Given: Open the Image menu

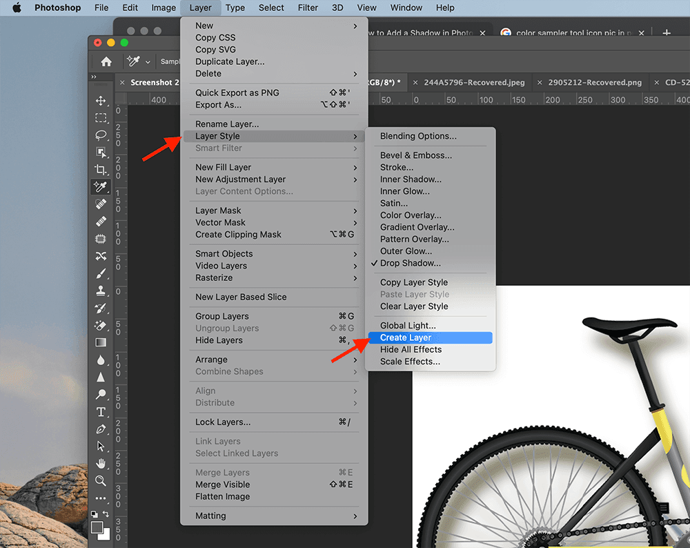Looking at the screenshot, I should (164, 8).
